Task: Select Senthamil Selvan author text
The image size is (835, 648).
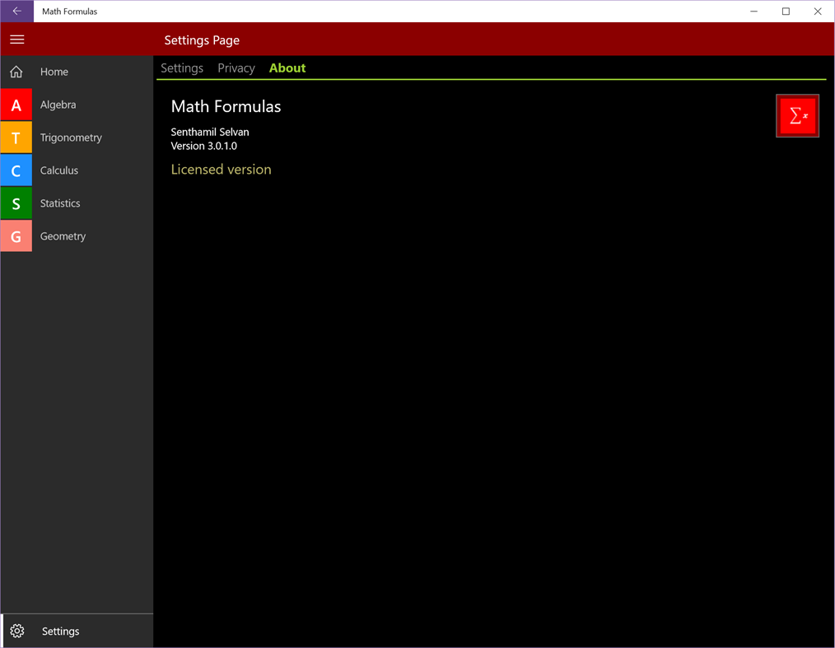Action: click(x=209, y=132)
